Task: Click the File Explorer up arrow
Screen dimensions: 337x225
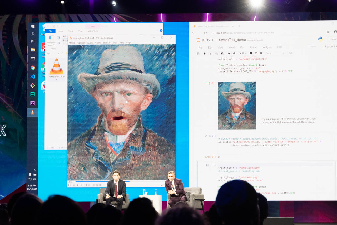Action: [62, 54]
